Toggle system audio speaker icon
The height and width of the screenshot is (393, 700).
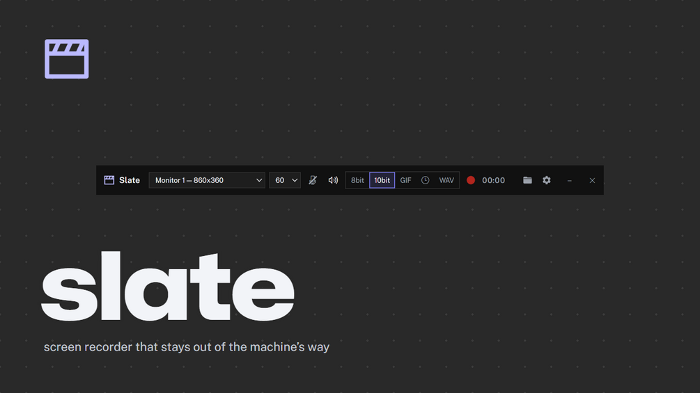333,180
